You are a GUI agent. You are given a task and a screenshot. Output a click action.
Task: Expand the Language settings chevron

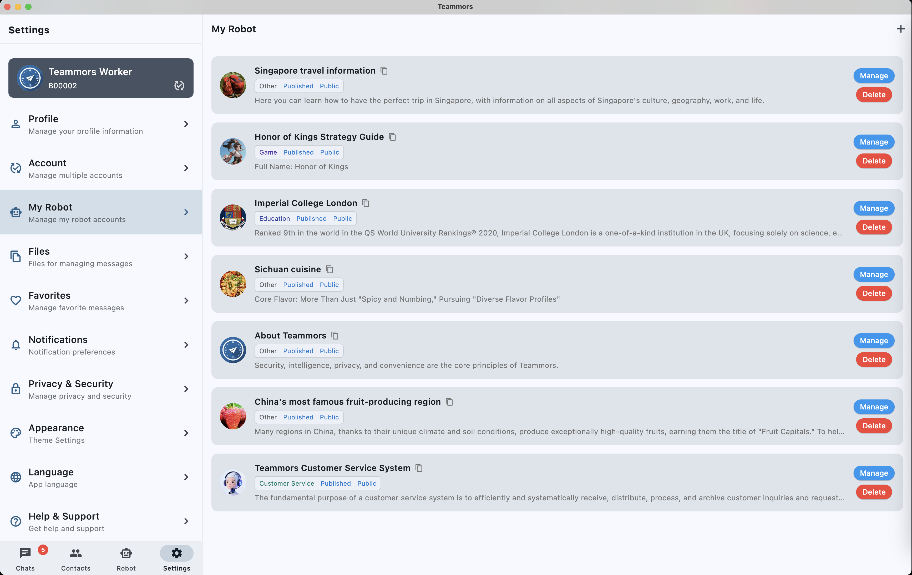pos(186,477)
